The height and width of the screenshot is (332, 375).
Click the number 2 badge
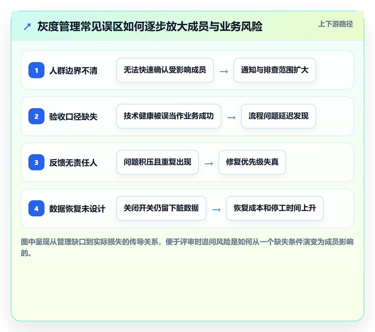(x=36, y=116)
